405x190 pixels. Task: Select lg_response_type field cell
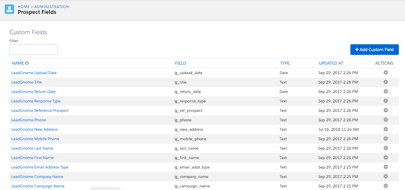(x=190, y=101)
